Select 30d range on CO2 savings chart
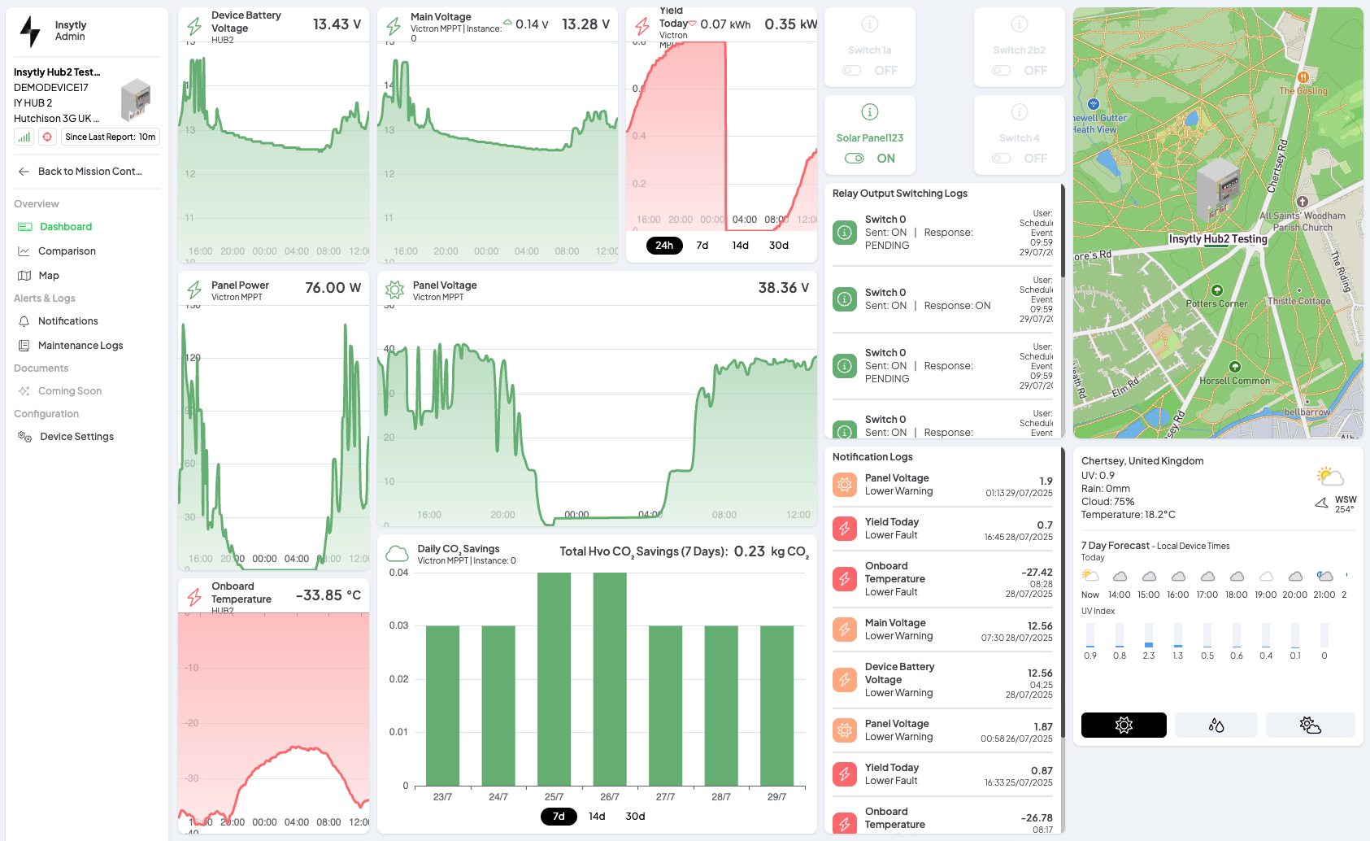 635,817
